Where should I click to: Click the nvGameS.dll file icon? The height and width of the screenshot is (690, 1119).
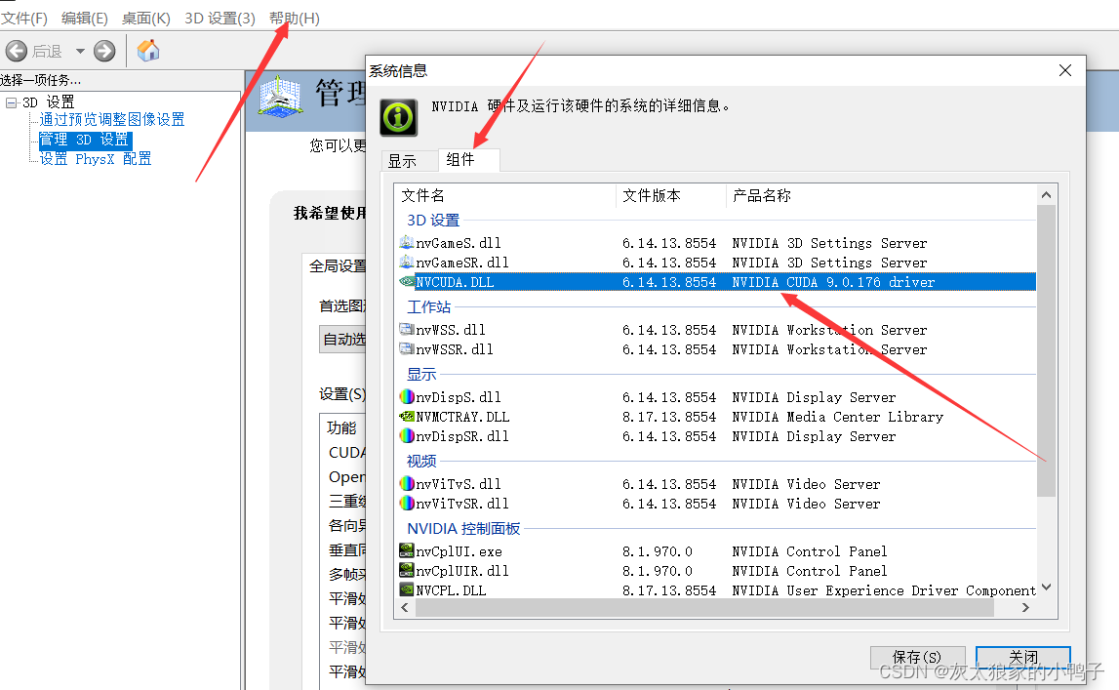[407, 243]
